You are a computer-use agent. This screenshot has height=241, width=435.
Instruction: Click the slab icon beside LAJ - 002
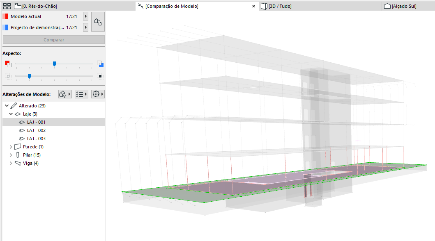tap(22, 130)
